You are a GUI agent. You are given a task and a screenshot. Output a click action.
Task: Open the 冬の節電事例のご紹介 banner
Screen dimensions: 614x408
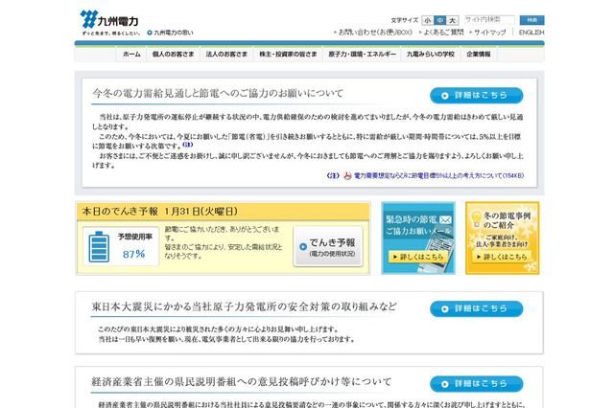click(x=503, y=238)
